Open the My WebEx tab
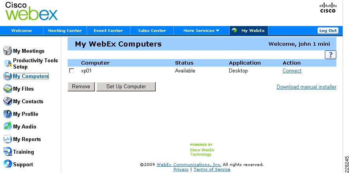The width and height of the screenshot is (349, 173). 249,31
